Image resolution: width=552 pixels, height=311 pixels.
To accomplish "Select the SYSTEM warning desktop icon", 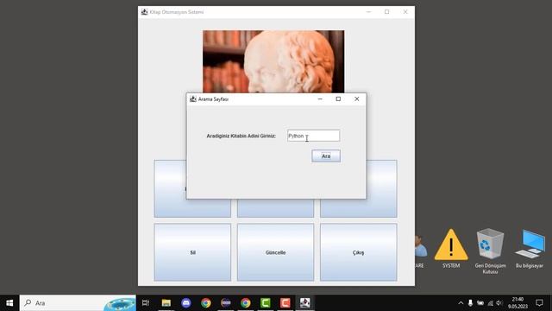I will [x=451, y=249].
